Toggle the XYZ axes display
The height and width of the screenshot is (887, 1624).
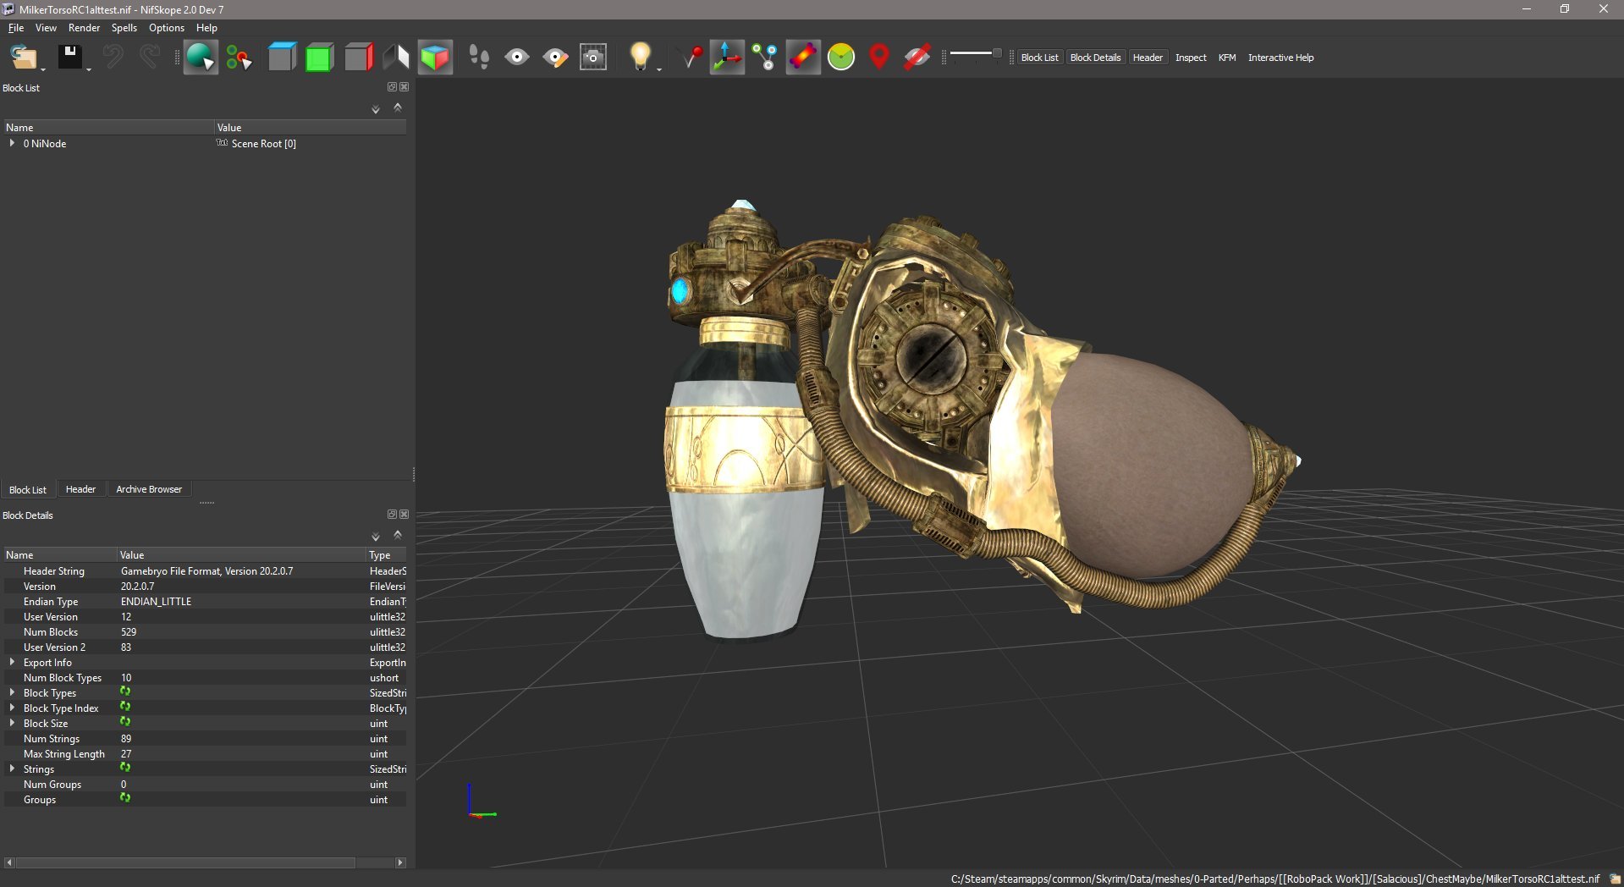click(727, 58)
